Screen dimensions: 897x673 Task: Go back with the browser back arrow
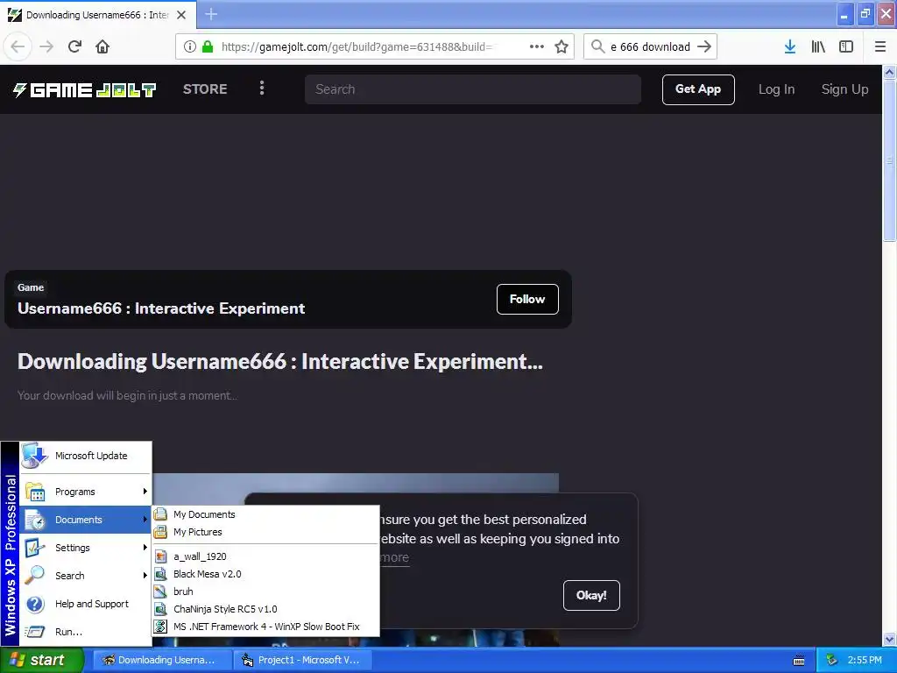tap(18, 46)
